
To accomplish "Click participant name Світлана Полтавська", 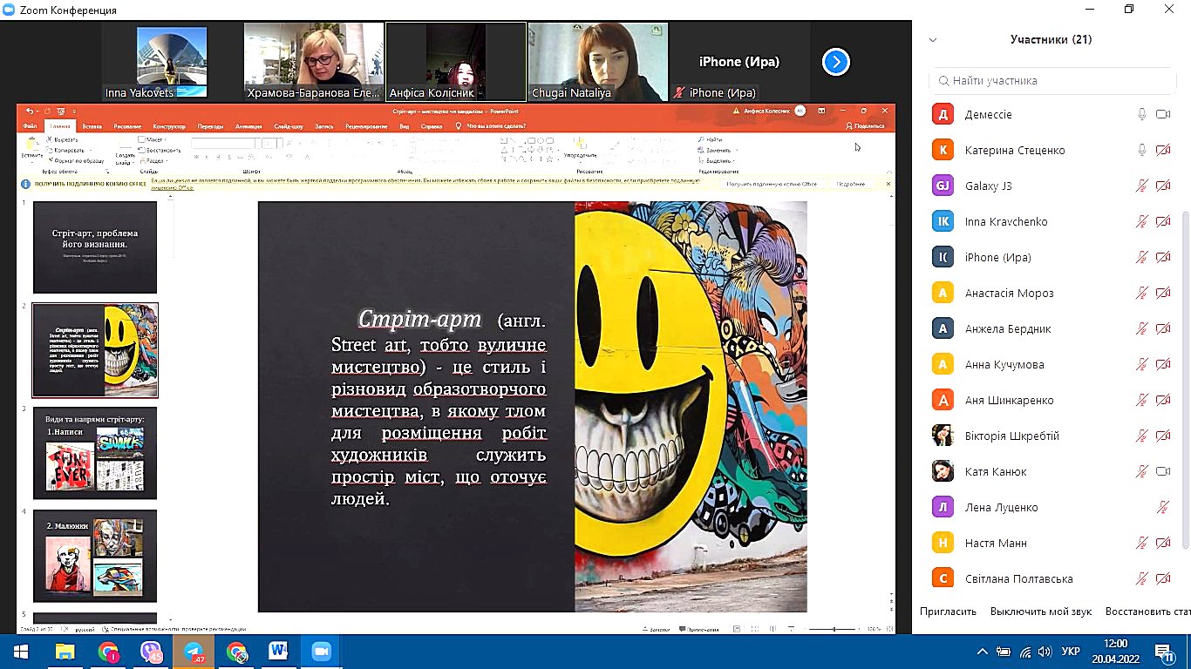I will (1018, 578).
